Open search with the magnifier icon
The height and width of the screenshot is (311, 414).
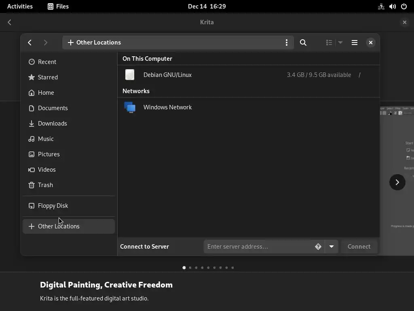pyautogui.click(x=303, y=43)
